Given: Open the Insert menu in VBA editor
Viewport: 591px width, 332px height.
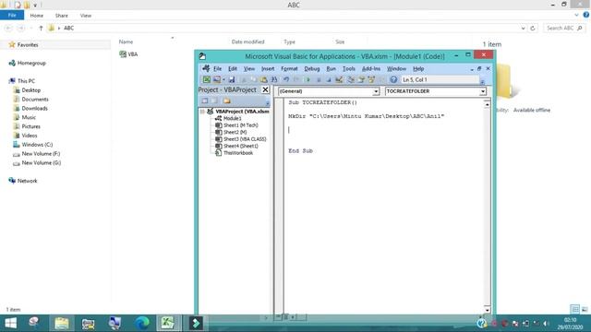Looking at the screenshot, I should coord(268,69).
